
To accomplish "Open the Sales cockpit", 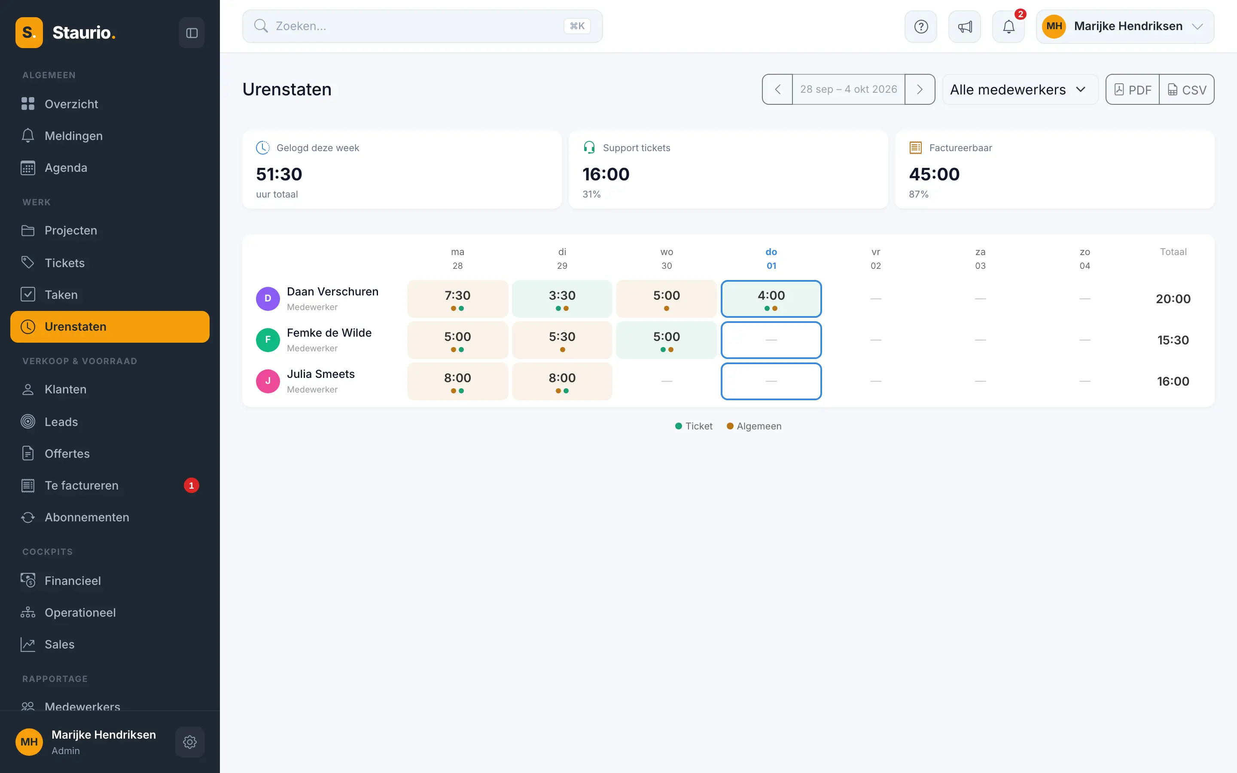I will pyautogui.click(x=110, y=644).
